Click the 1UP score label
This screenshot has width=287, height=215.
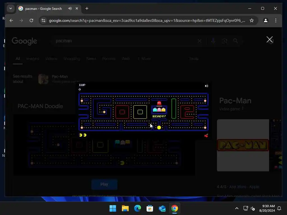(x=82, y=85)
